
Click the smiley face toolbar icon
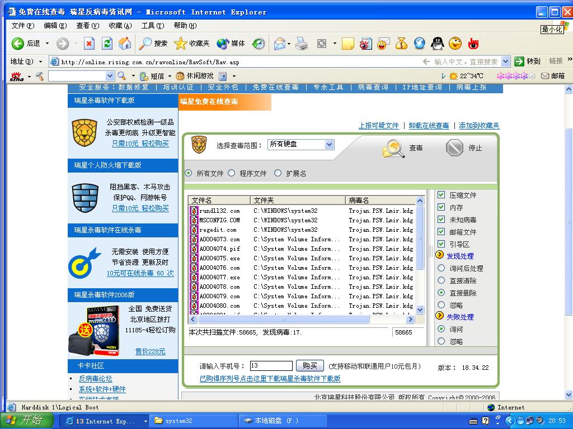(455, 44)
